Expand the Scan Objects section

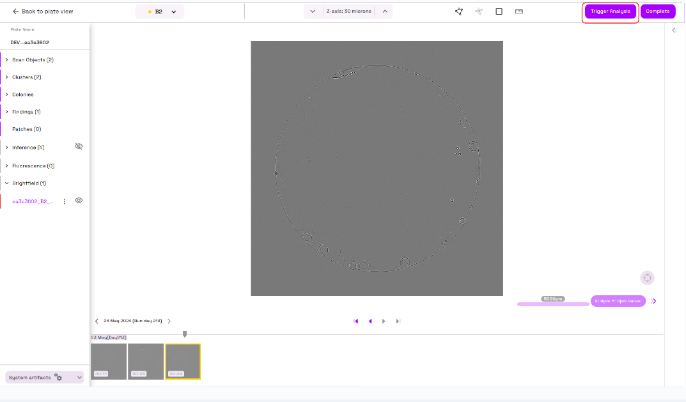[x=6, y=60]
